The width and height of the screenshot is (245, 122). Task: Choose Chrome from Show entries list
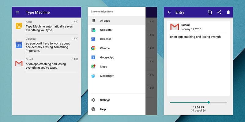(117, 48)
